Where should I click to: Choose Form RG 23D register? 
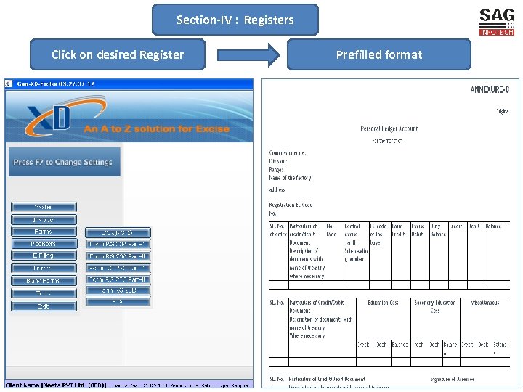coord(118,290)
